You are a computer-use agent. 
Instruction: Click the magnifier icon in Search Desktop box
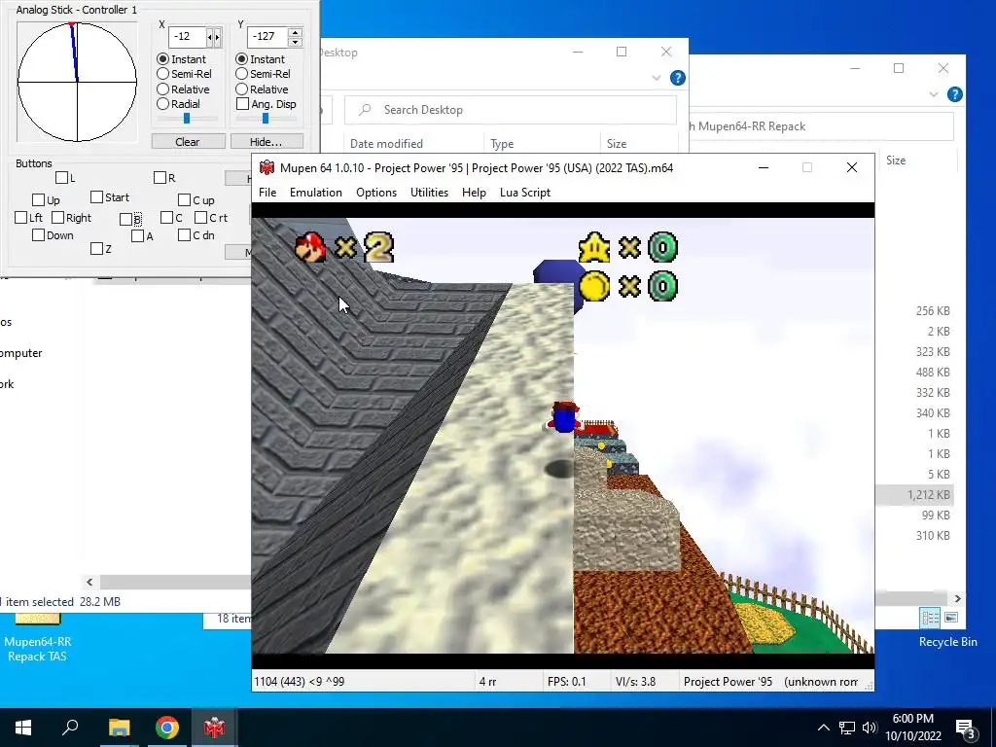tap(365, 110)
